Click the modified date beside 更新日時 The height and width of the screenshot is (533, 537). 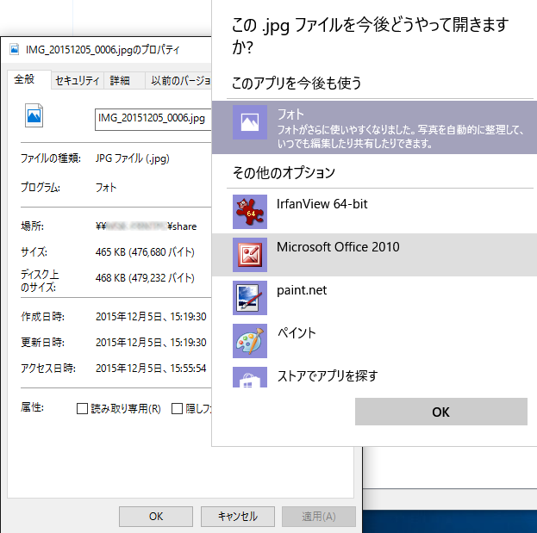(151, 343)
